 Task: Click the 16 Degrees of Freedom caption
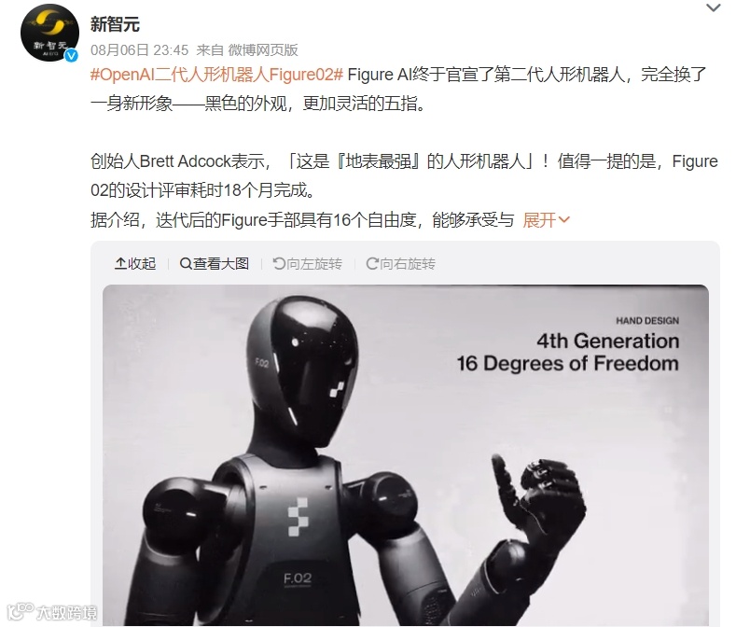[x=568, y=364]
